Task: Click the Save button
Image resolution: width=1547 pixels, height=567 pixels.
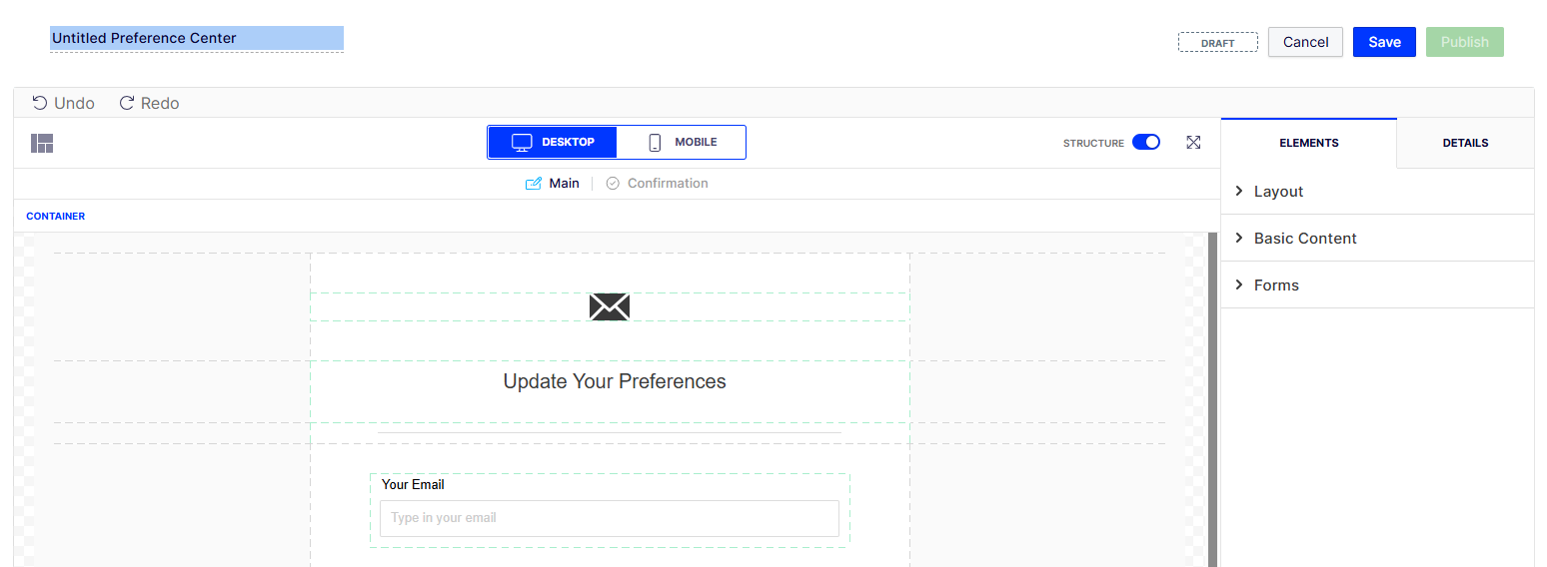Action: click(1384, 42)
